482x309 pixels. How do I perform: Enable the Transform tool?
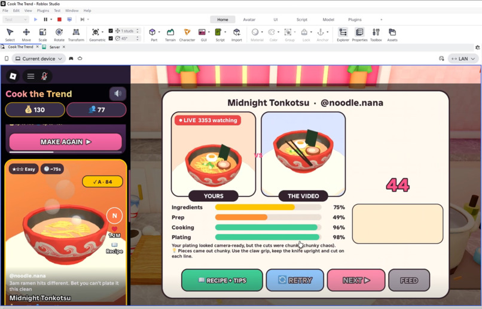click(76, 35)
